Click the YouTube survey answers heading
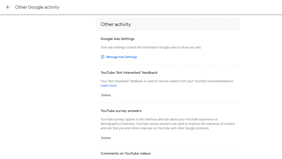This screenshot has height=159, width=282. click(121, 111)
